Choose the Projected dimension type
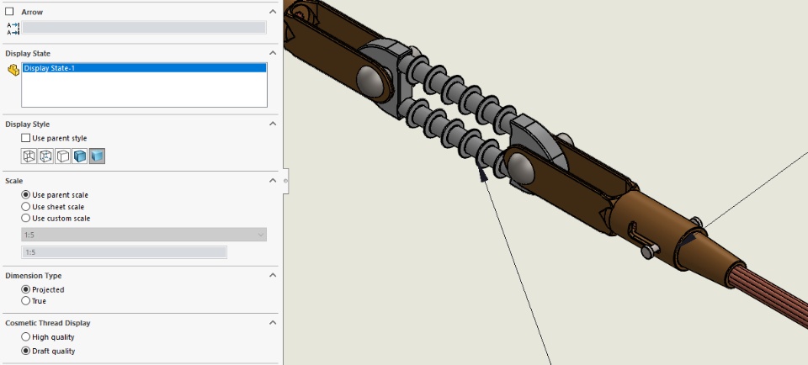Screen dimensions: 808x365 [26, 289]
